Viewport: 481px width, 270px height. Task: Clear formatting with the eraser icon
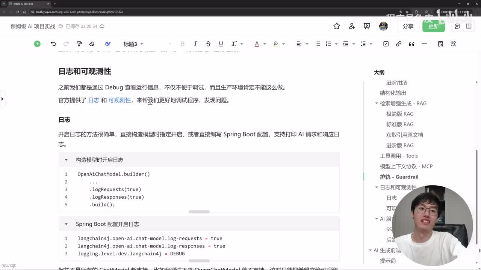click(x=92, y=44)
